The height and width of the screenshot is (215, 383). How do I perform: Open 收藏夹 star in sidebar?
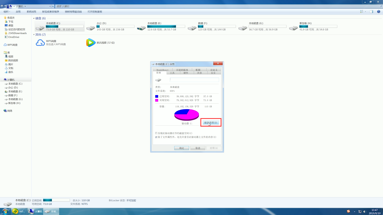(5, 18)
